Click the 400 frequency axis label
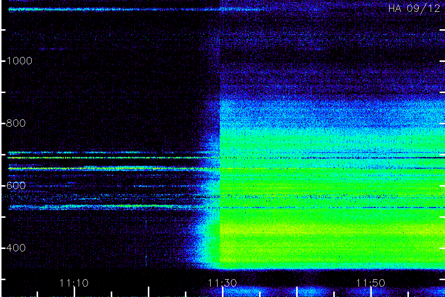Viewport: 445px width, 297px height. [x=16, y=248]
